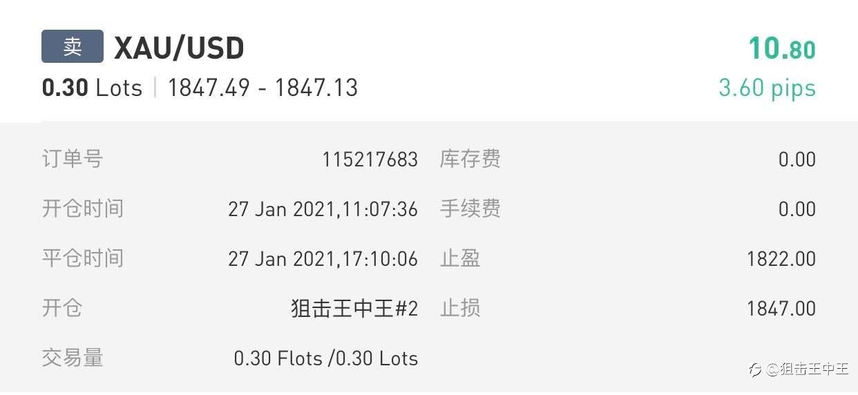Click the stop loss value 1847.00
This screenshot has width=858, height=395.
(x=781, y=309)
